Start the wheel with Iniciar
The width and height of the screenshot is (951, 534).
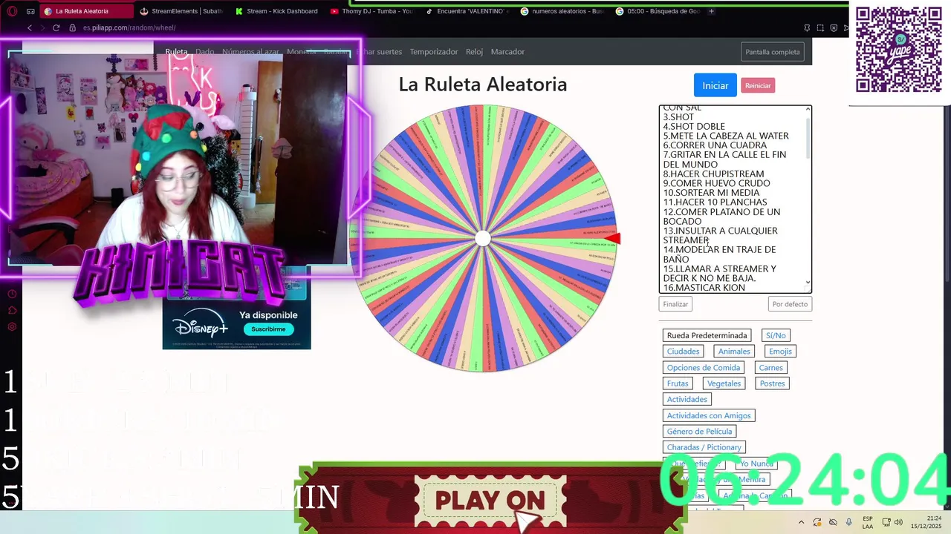(715, 85)
